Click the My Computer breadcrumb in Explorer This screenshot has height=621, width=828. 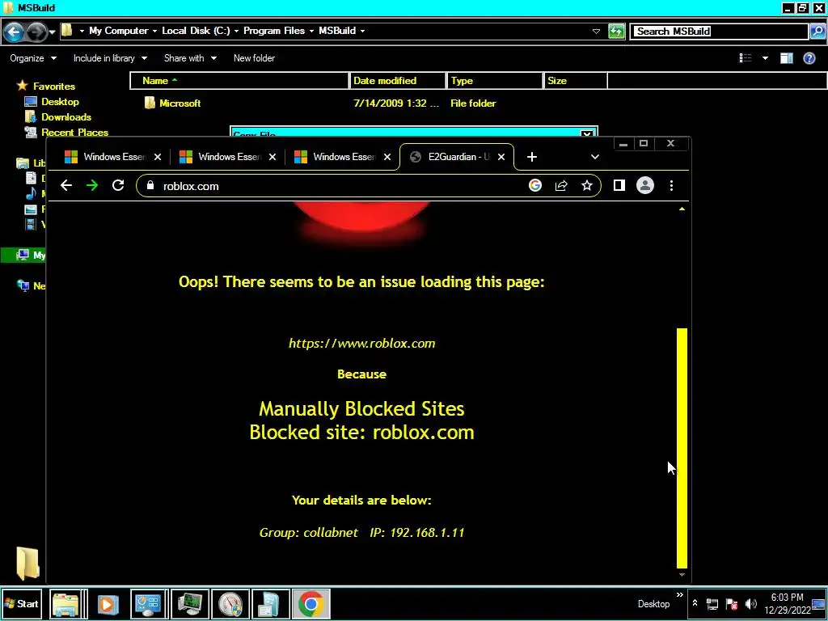(x=118, y=31)
